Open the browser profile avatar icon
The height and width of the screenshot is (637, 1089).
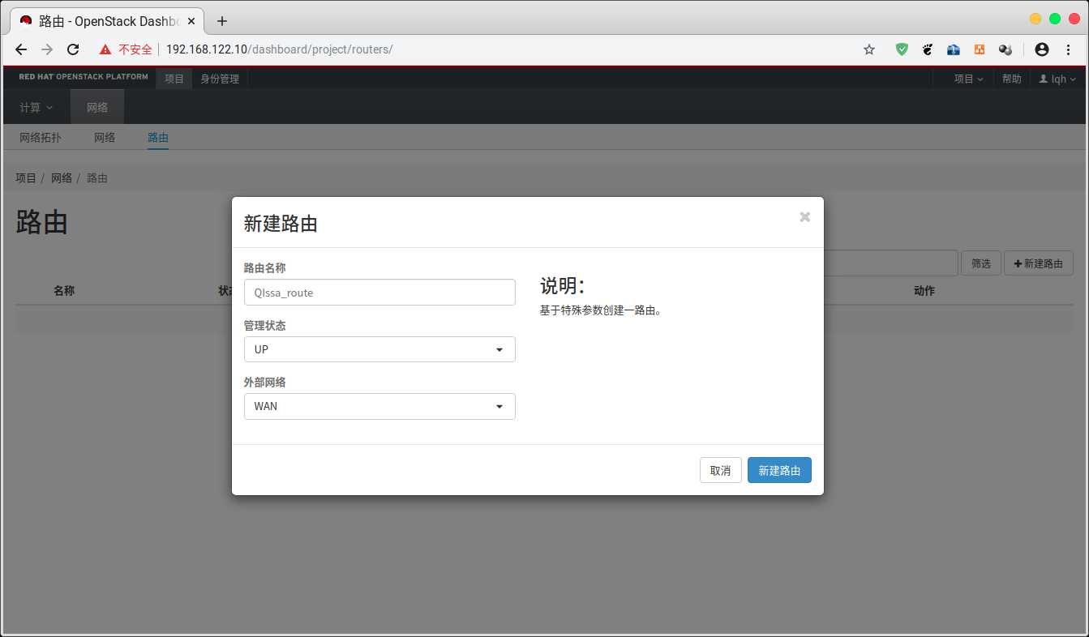1042,49
